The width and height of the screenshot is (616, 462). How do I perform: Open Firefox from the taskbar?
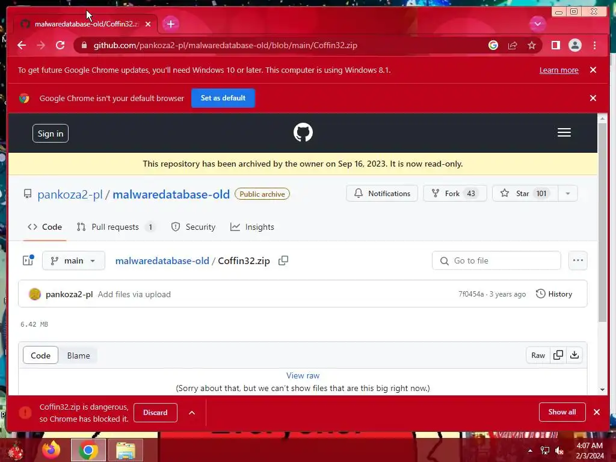pos(51,449)
